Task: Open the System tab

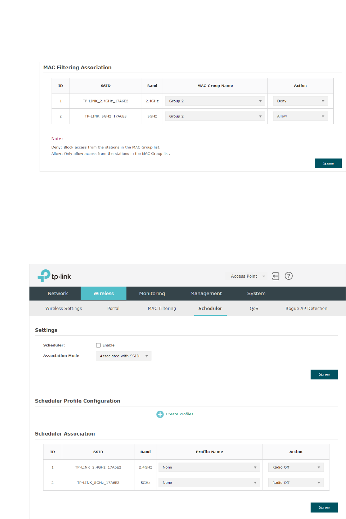Action: 256,294
